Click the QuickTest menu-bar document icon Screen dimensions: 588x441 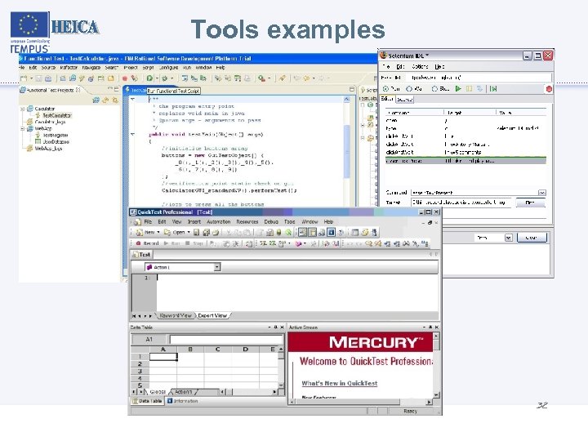click(137, 222)
